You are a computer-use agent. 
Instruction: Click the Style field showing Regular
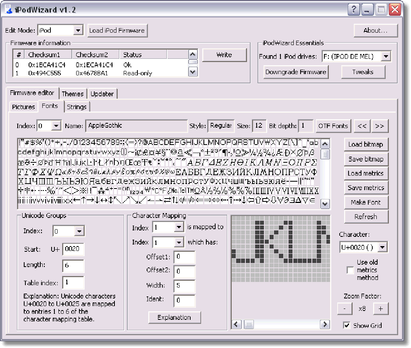tap(221, 126)
